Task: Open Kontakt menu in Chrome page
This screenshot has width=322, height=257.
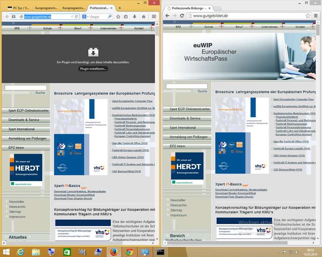Action: click(300, 27)
